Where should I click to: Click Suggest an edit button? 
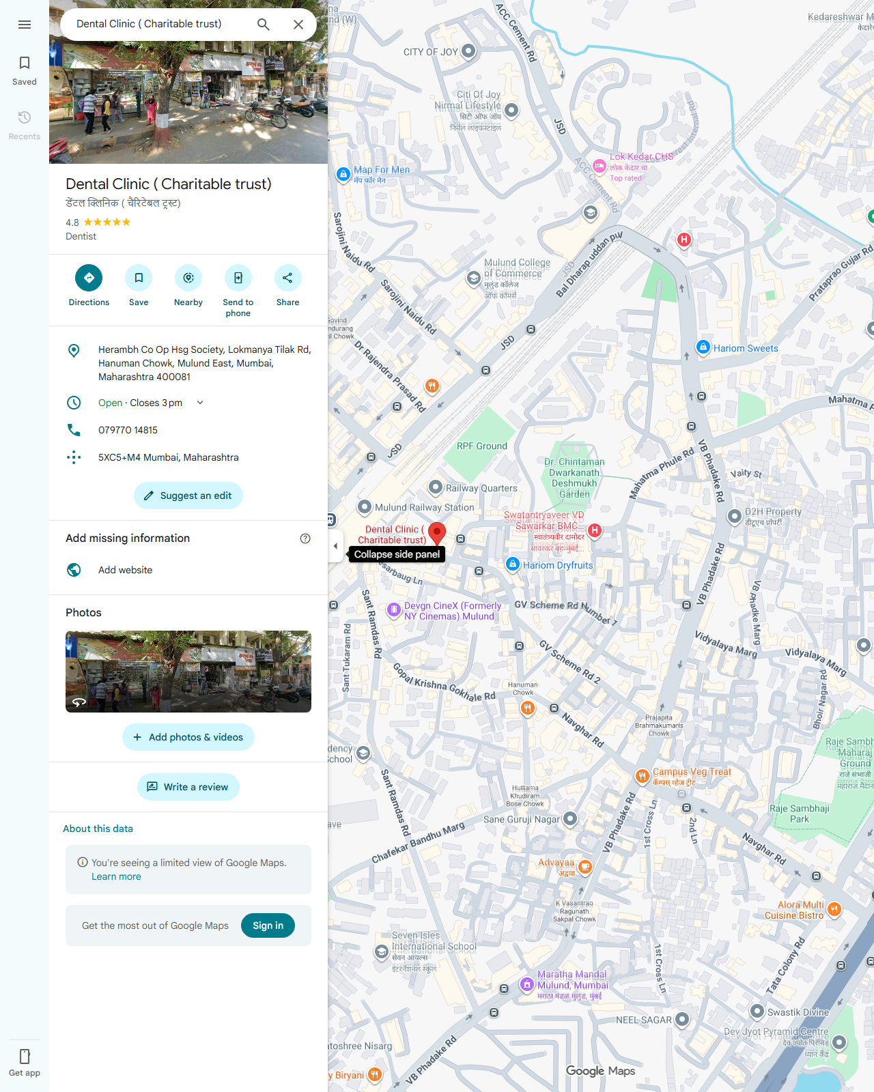click(188, 495)
